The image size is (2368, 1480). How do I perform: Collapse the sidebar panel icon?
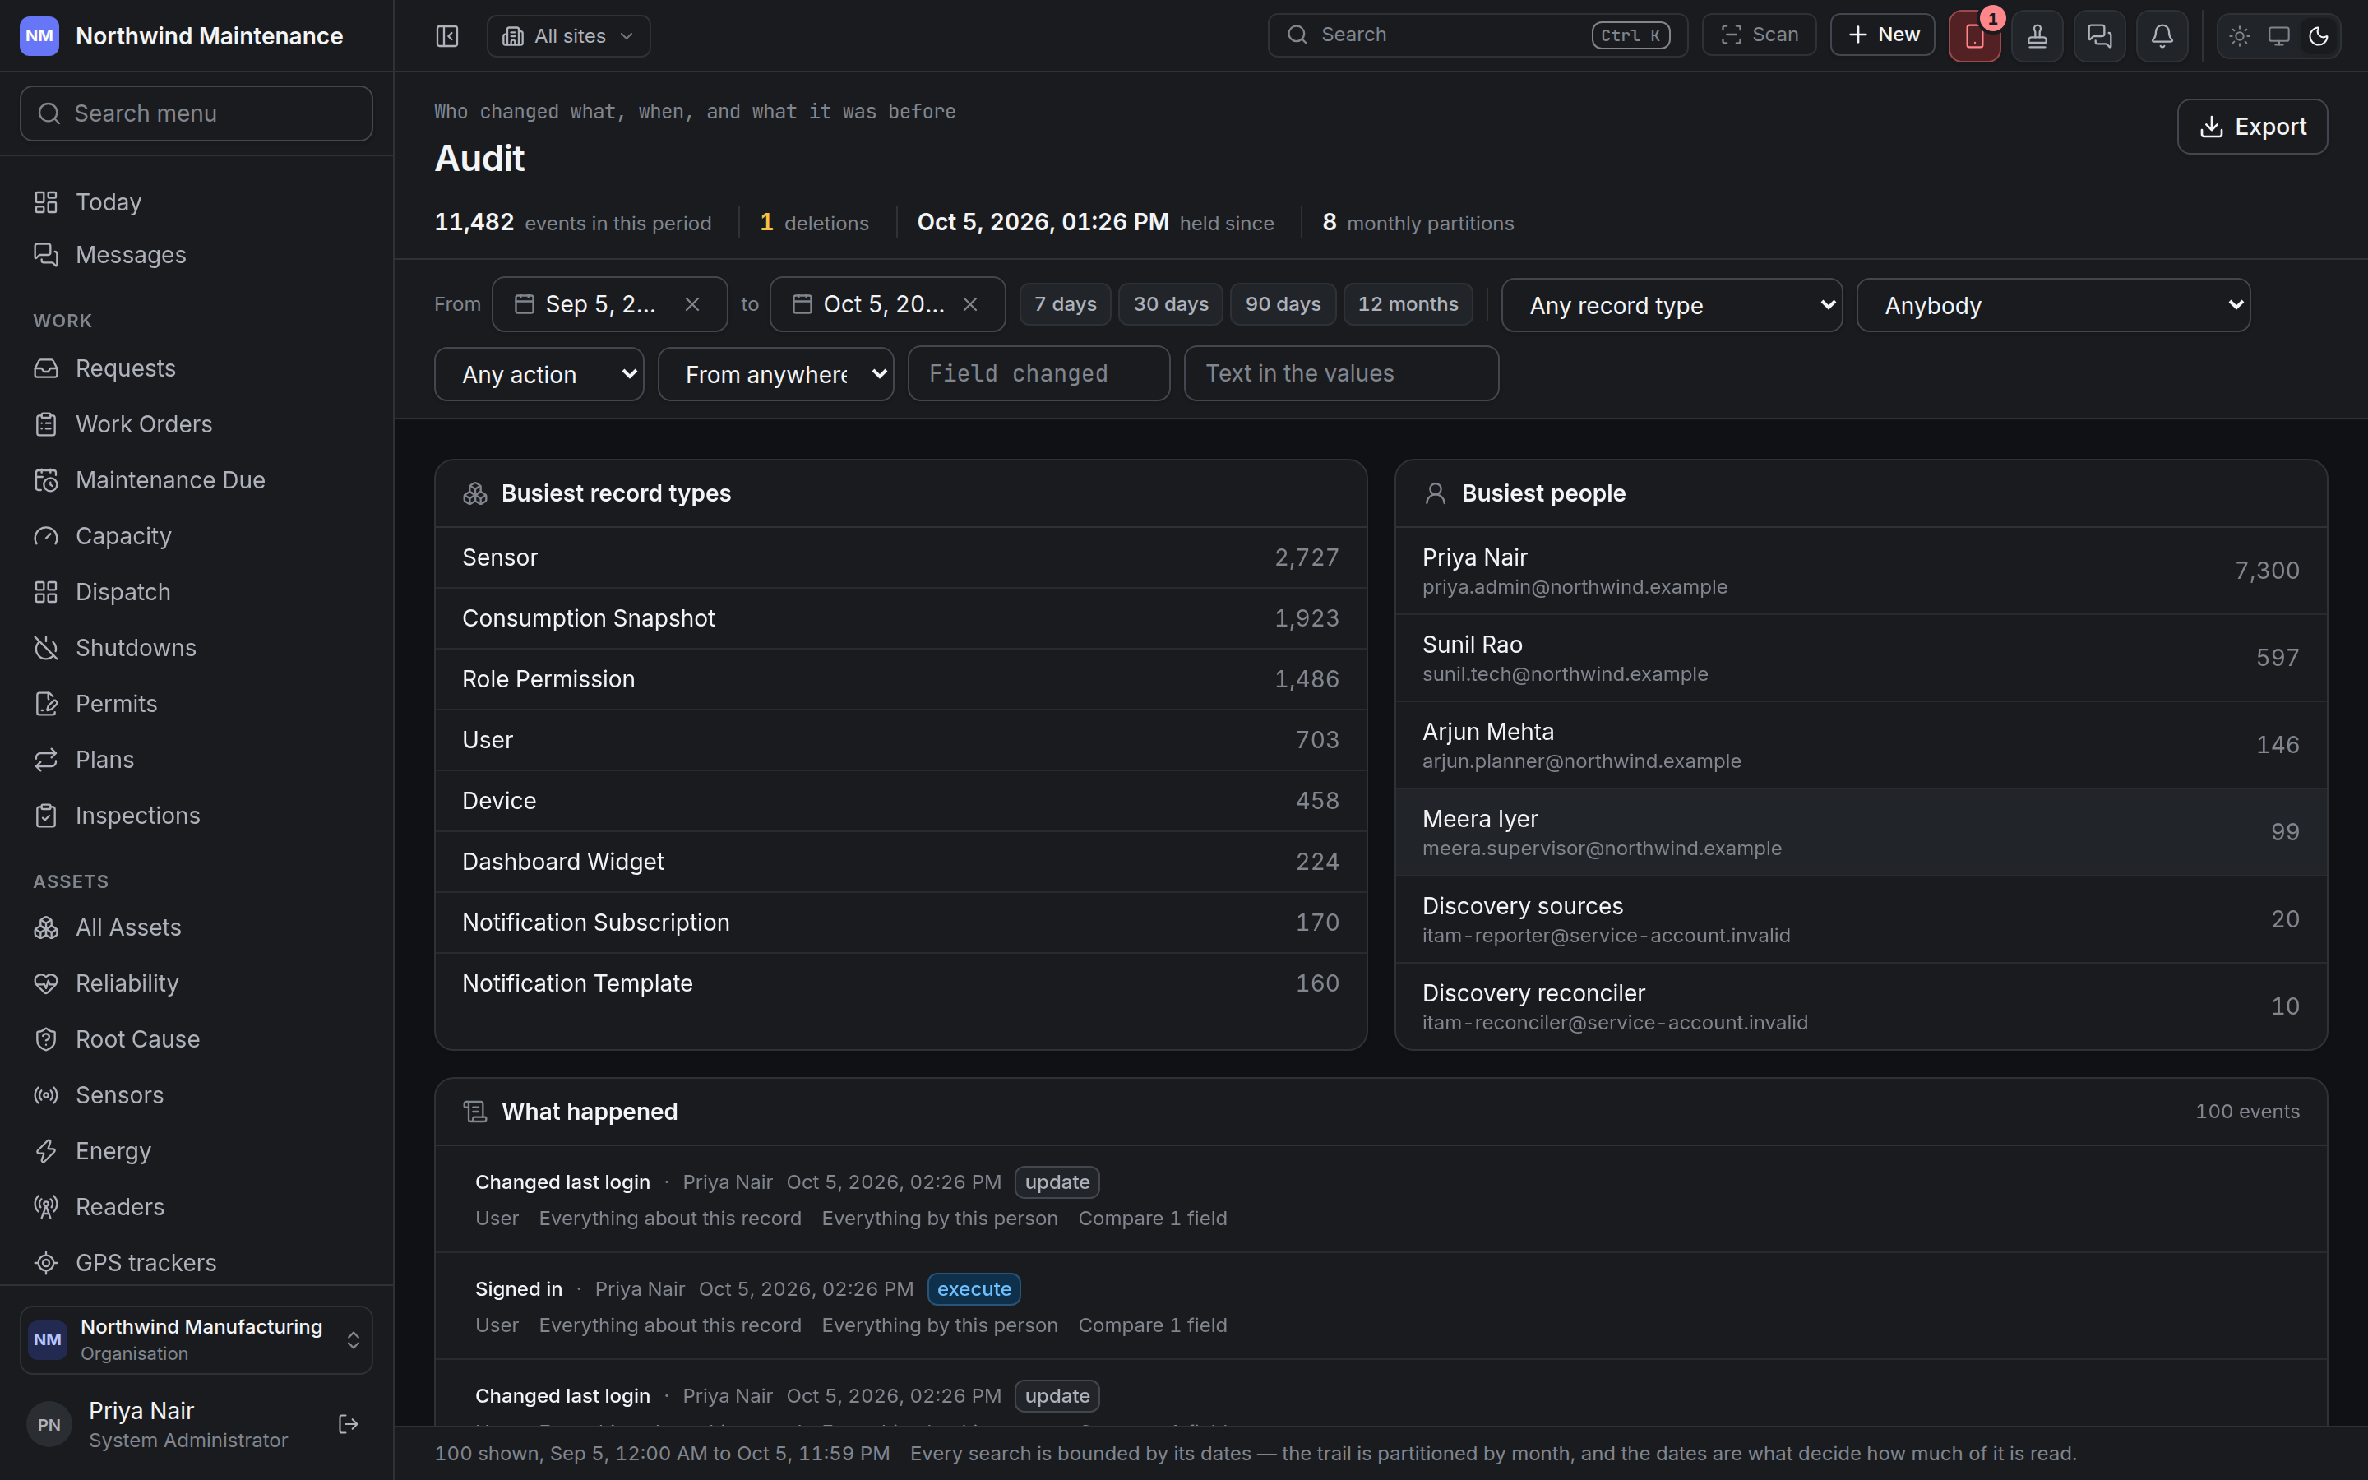[x=447, y=36]
